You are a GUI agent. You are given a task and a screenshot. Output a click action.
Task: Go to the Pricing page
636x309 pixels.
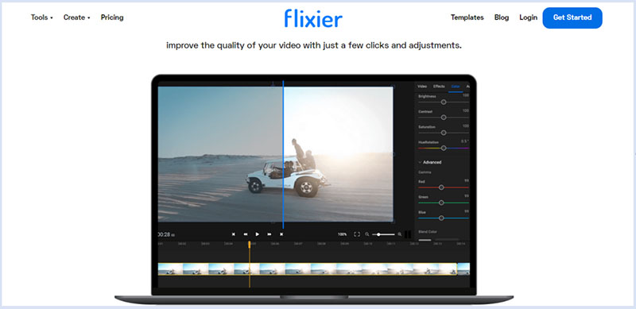[112, 17]
